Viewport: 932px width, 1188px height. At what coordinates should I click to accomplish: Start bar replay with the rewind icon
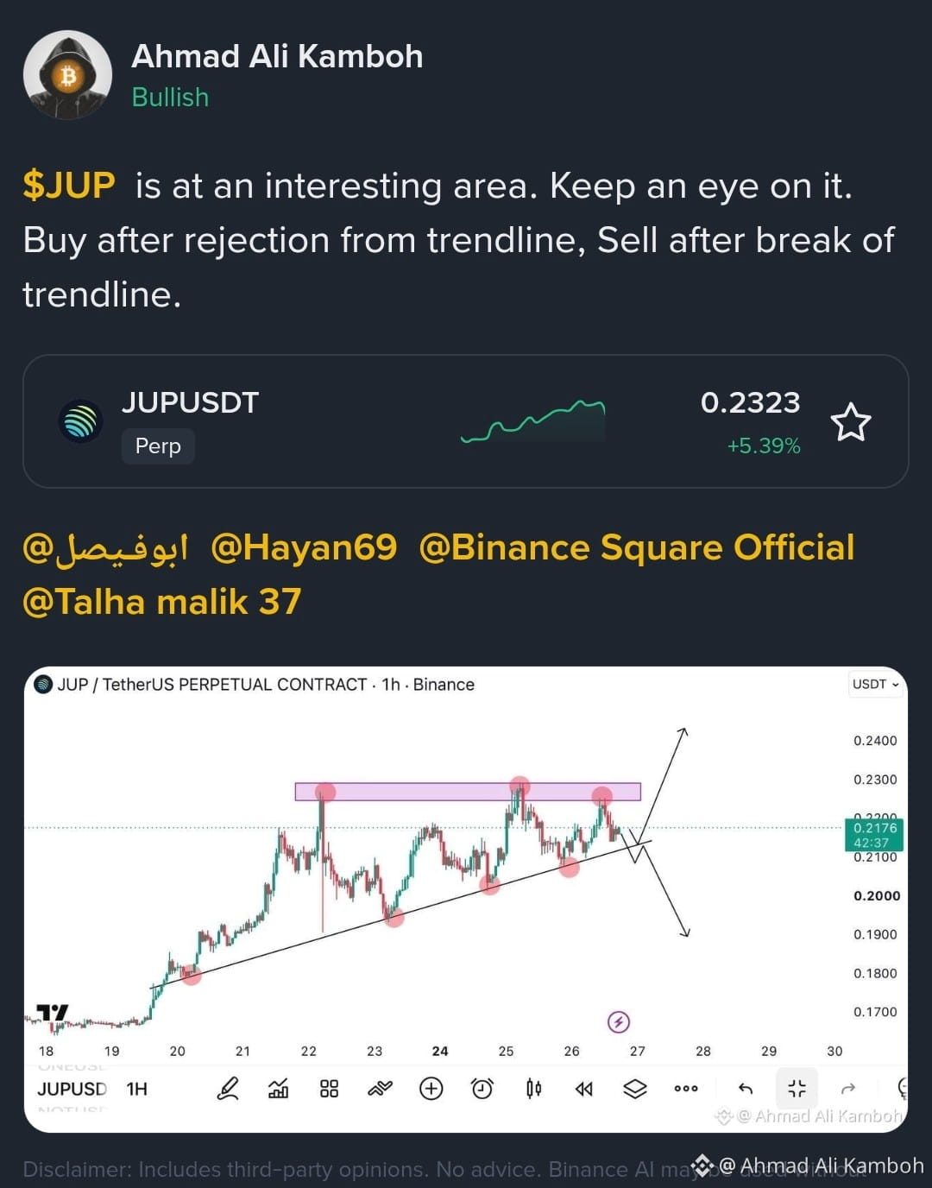point(584,1089)
